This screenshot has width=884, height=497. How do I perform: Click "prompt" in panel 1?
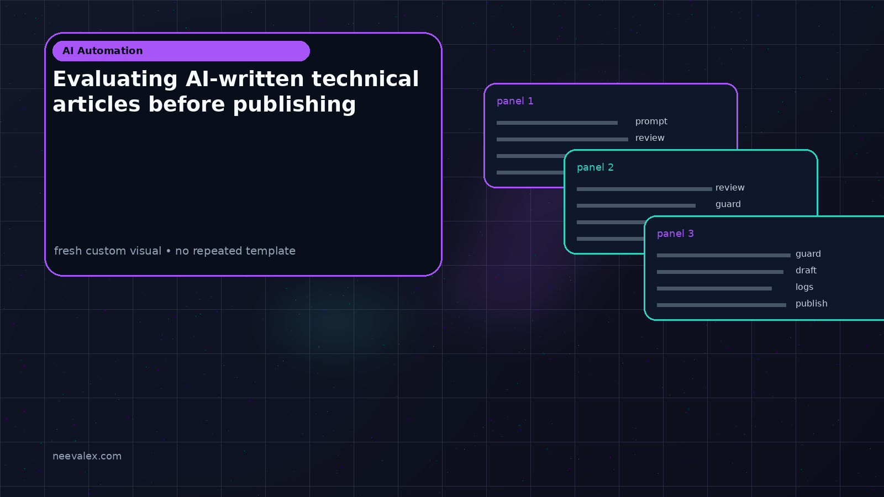pyautogui.click(x=651, y=121)
